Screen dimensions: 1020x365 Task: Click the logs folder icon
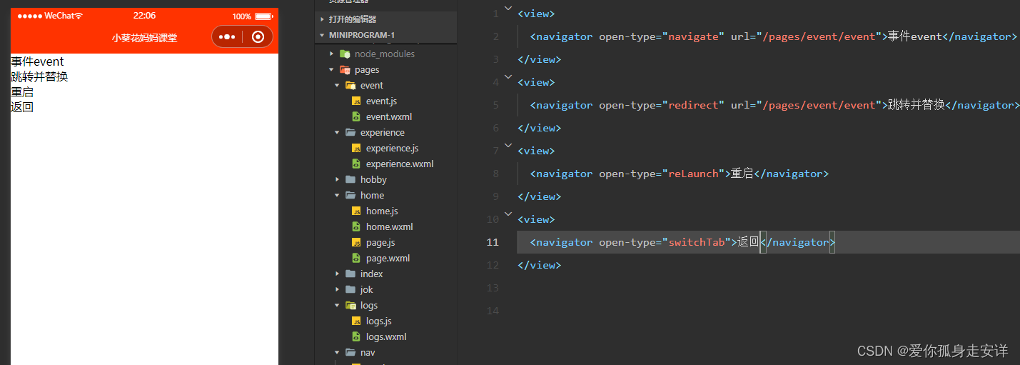click(x=350, y=305)
